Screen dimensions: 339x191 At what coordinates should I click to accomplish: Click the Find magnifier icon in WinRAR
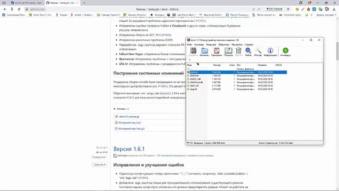pyautogui.click(x=248, y=52)
